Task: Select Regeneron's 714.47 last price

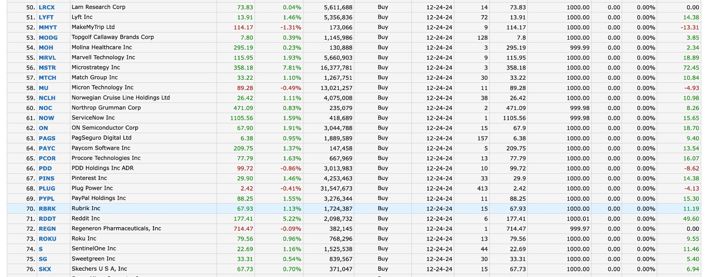Action: point(243,228)
